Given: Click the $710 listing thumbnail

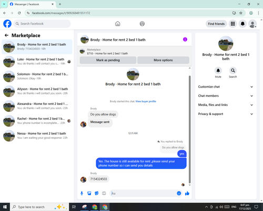Looking at the screenshot, I should (x=82, y=51).
